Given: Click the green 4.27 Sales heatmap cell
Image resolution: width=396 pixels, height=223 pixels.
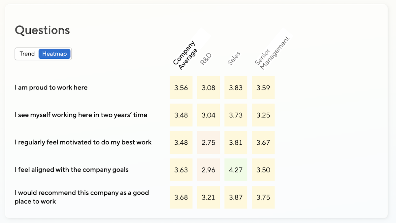Looking at the screenshot, I should click(236, 170).
